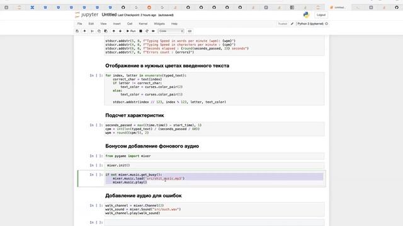Open the Code cell type dropdown
The width and height of the screenshot is (403, 226).
point(171,31)
